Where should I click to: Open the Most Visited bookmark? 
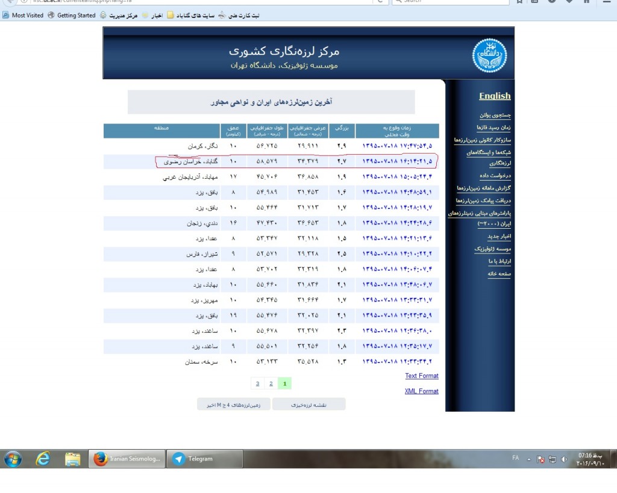pyautogui.click(x=23, y=15)
